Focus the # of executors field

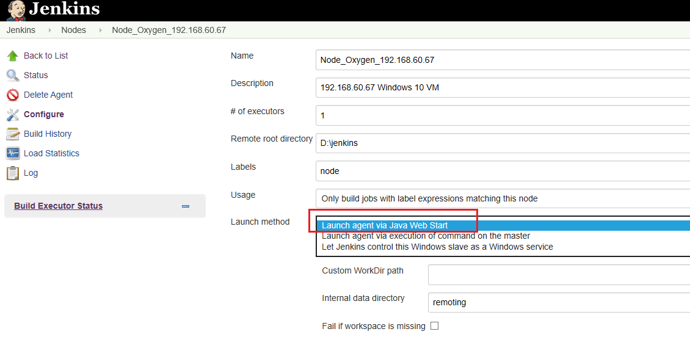[x=503, y=116]
